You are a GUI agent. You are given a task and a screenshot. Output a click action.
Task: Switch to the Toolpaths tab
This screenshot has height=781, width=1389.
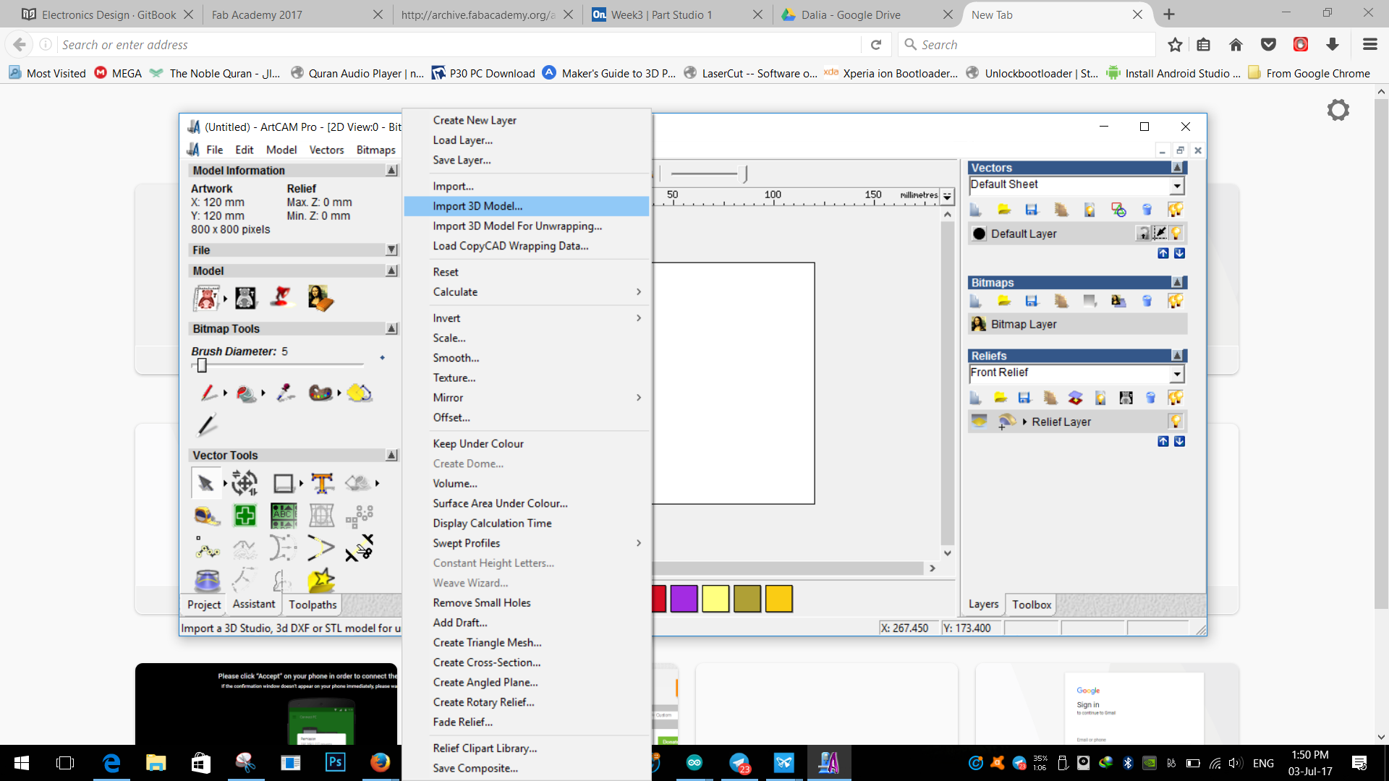point(313,605)
